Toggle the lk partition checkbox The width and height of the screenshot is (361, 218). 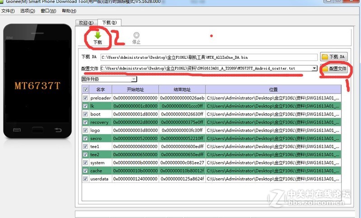pos(85,106)
